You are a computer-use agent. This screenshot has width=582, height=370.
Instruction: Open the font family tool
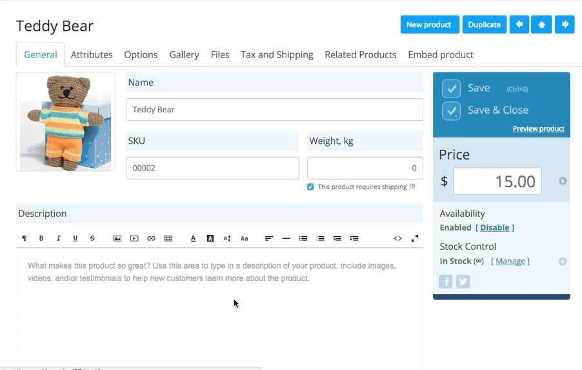(x=245, y=238)
